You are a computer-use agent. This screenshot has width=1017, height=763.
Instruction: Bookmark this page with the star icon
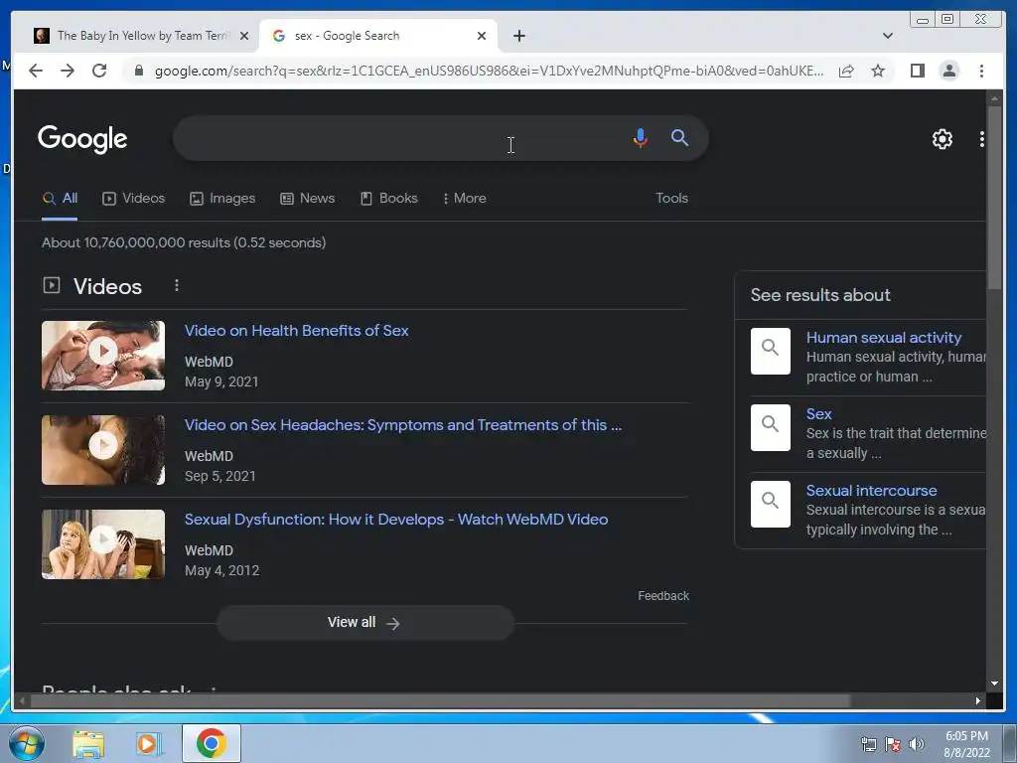tap(878, 71)
